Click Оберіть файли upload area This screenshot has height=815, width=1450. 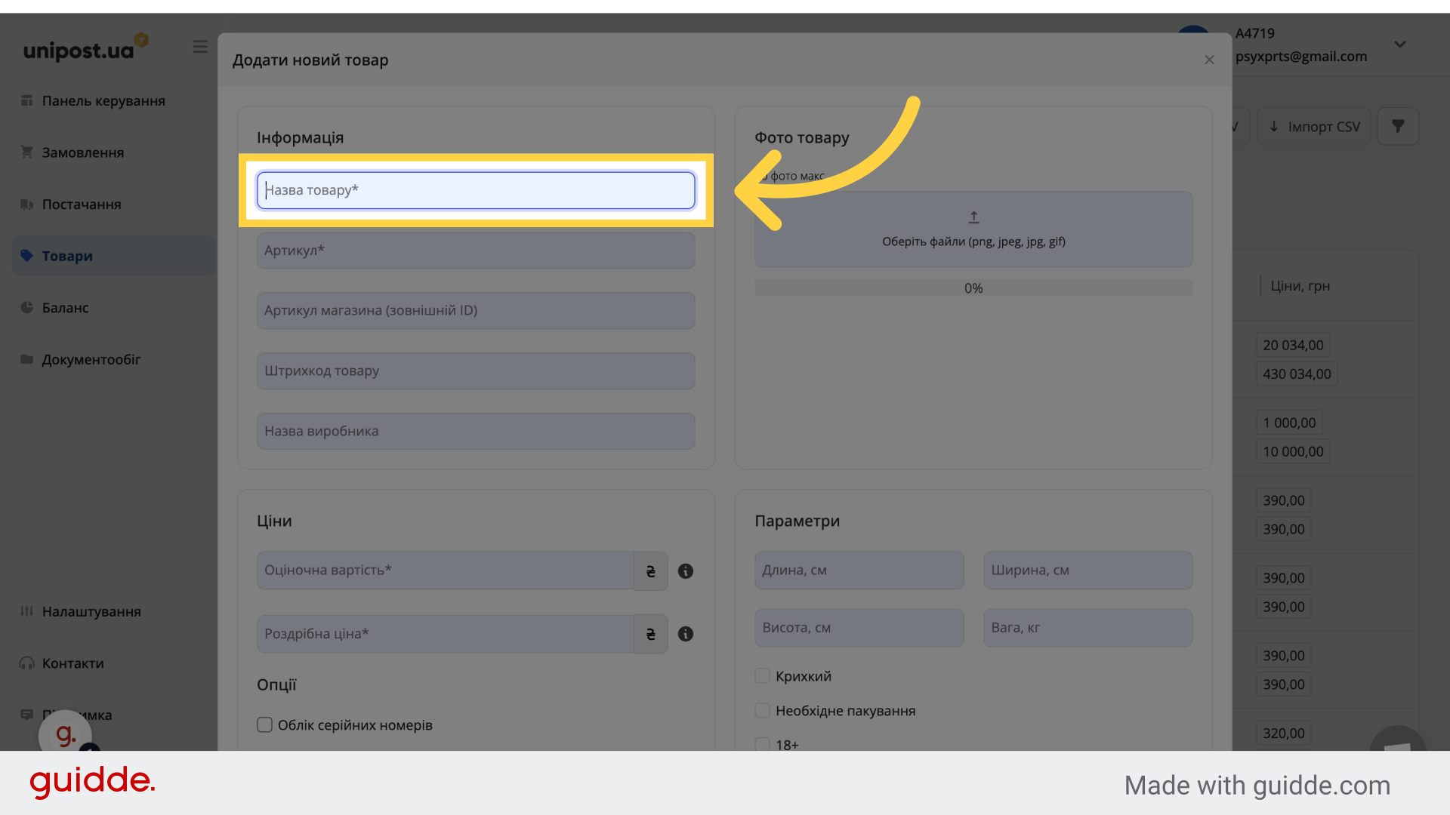point(973,229)
